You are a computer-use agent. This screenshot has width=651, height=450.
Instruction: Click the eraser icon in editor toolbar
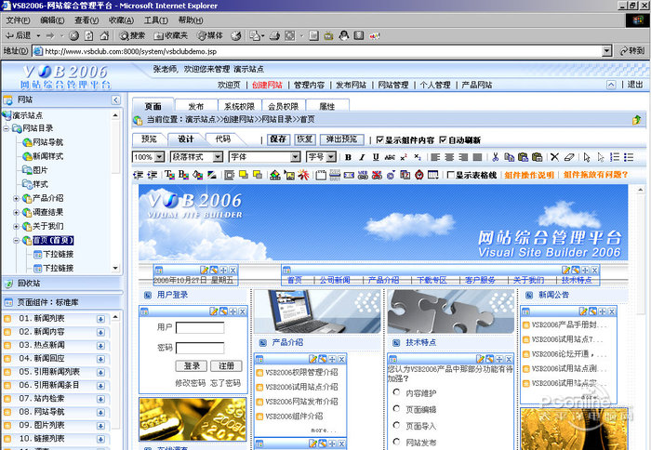569,157
